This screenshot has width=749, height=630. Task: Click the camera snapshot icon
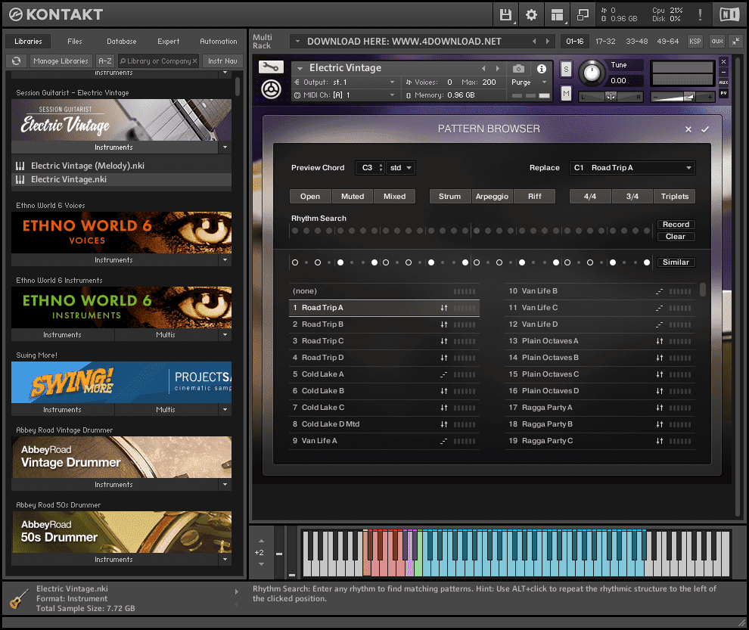click(x=518, y=69)
